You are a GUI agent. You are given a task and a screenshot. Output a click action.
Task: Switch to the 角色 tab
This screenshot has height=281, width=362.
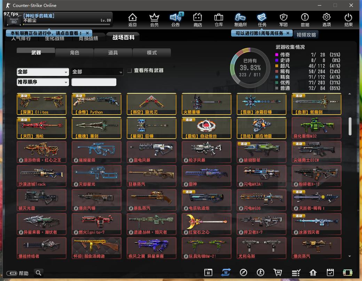pos(74,53)
